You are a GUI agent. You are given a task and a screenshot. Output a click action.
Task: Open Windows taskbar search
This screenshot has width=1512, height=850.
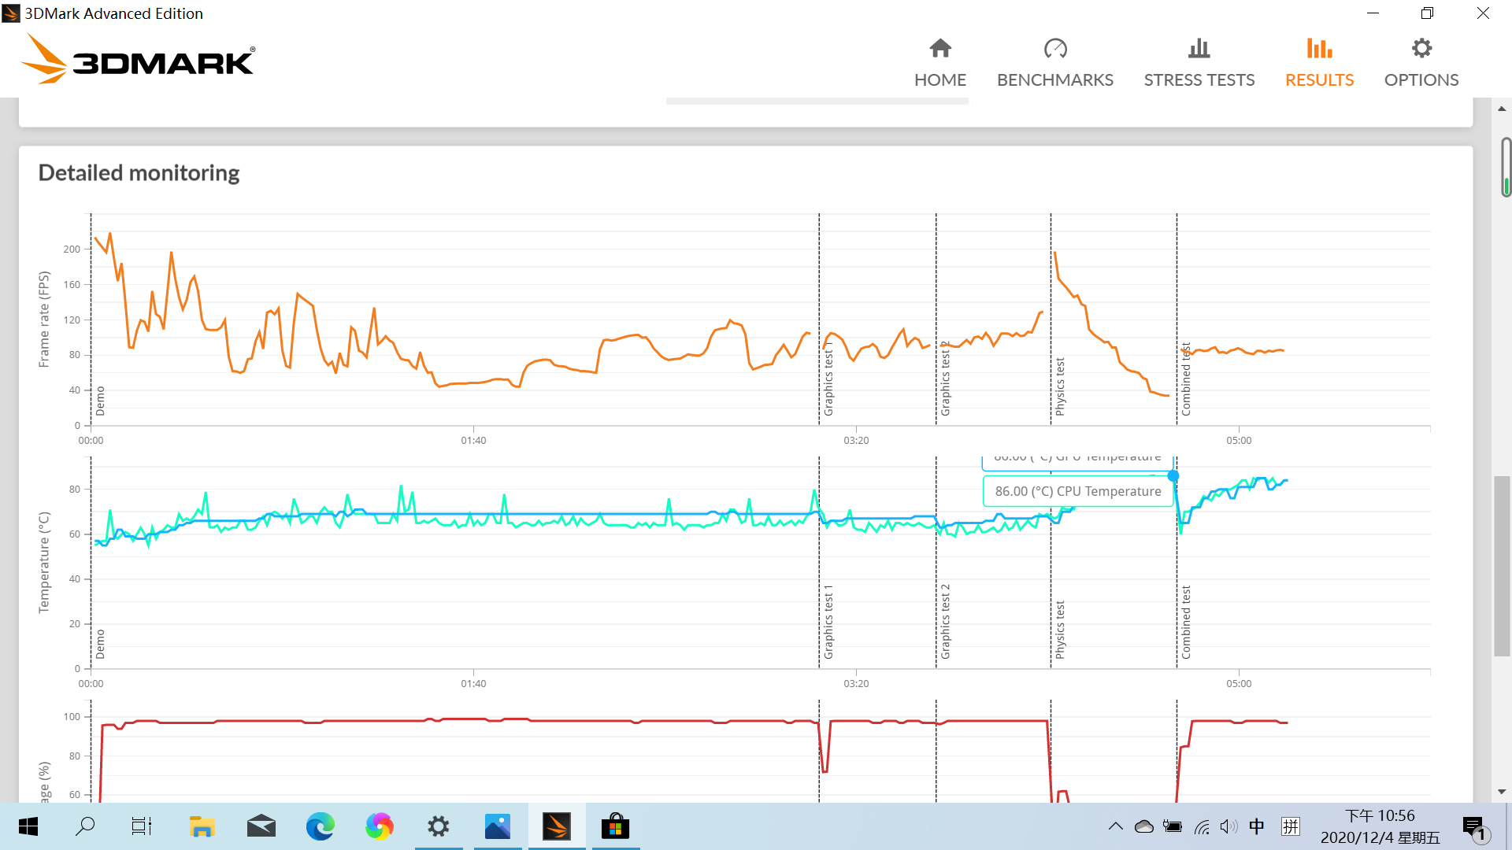(85, 826)
